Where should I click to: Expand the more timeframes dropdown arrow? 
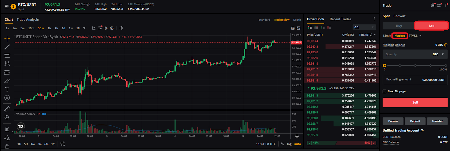click(x=84, y=28)
